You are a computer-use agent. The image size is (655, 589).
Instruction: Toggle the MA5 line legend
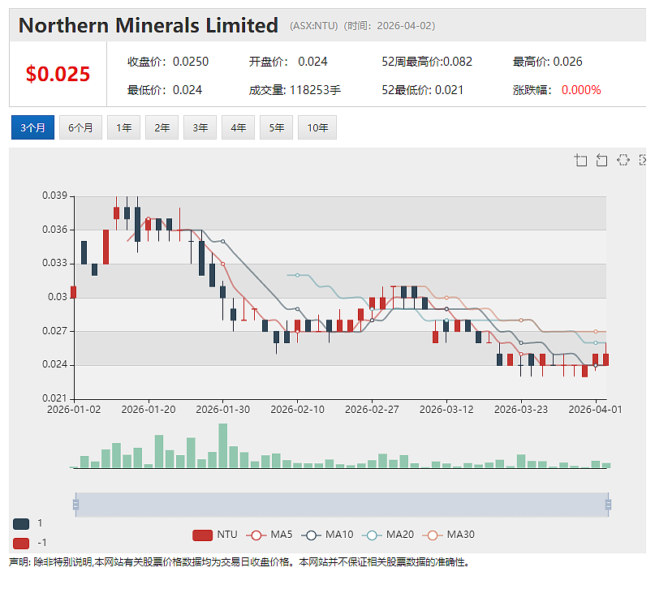pyautogui.click(x=269, y=535)
